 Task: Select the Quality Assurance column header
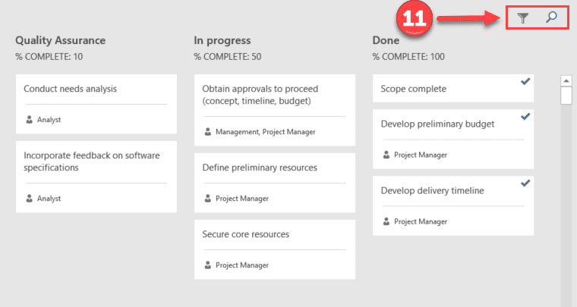click(60, 40)
